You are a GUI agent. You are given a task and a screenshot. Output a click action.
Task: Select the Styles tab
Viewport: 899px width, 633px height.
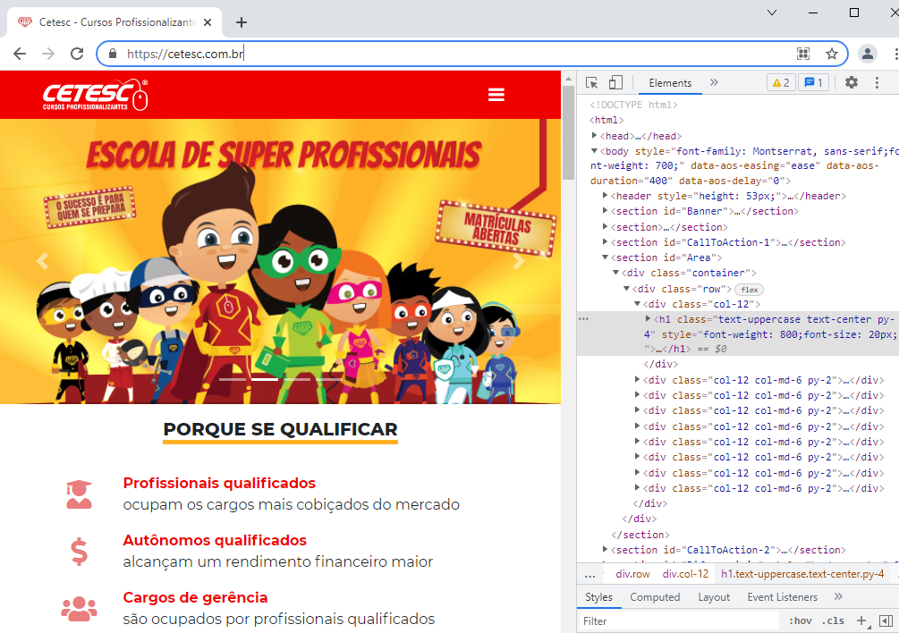point(598,597)
